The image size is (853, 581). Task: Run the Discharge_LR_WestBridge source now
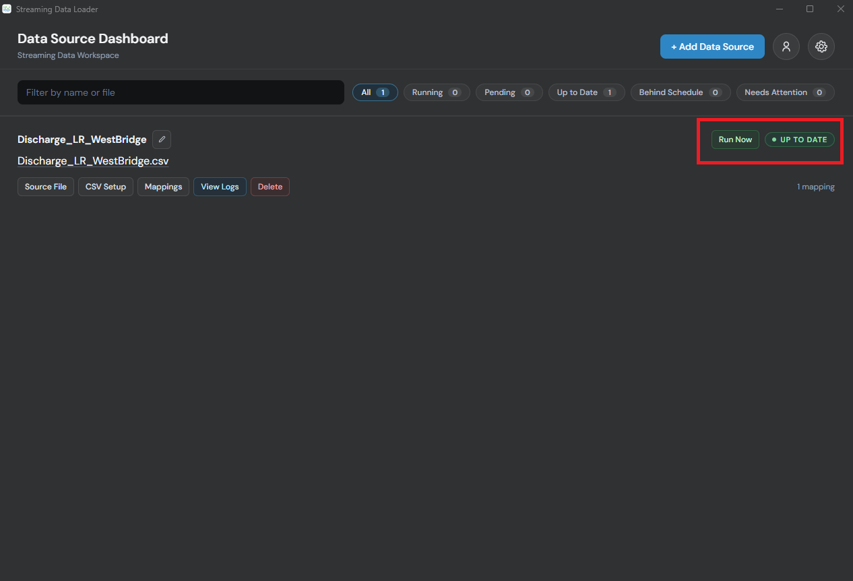pyautogui.click(x=735, y=140)
